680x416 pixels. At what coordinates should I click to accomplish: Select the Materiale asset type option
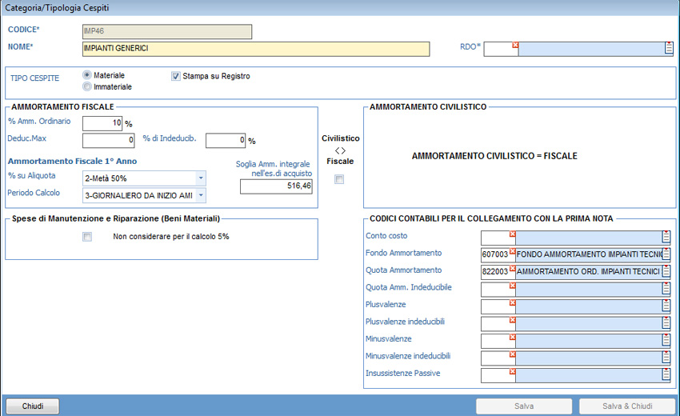(x=87, y=75)
